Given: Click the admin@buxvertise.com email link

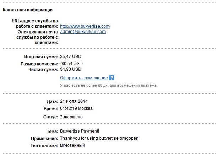Looking at the screenshot, I should coord(83,32).
